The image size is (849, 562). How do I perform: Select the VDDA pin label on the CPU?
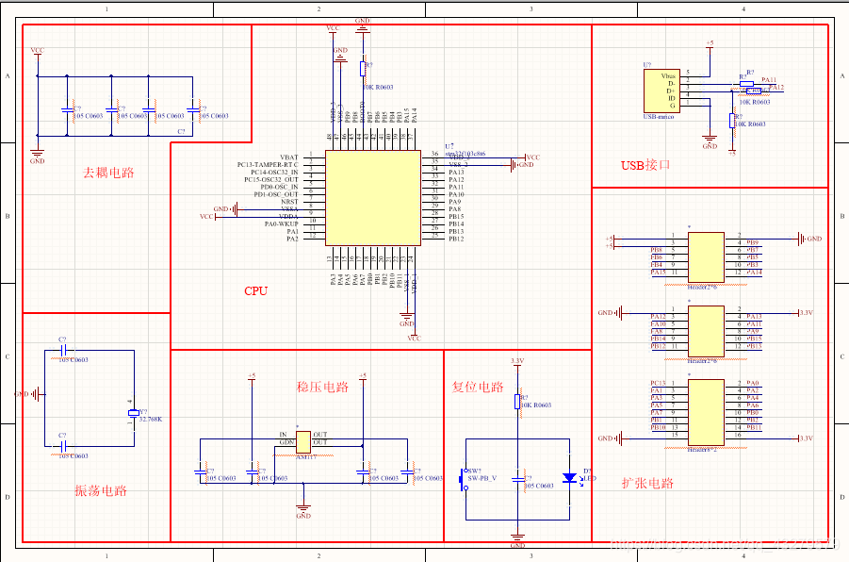point(288,216)
